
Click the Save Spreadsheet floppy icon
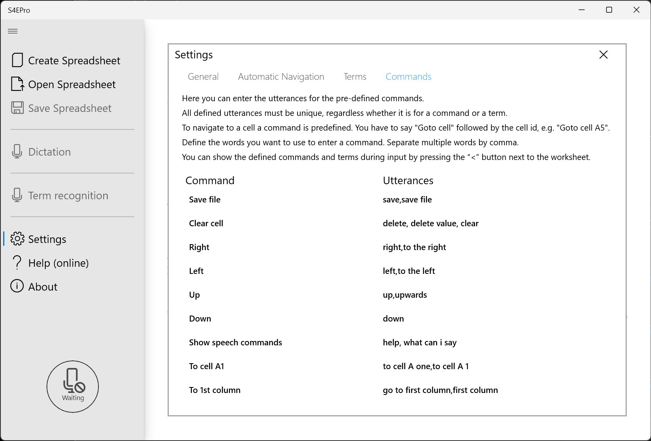click(x=17, y=108)
